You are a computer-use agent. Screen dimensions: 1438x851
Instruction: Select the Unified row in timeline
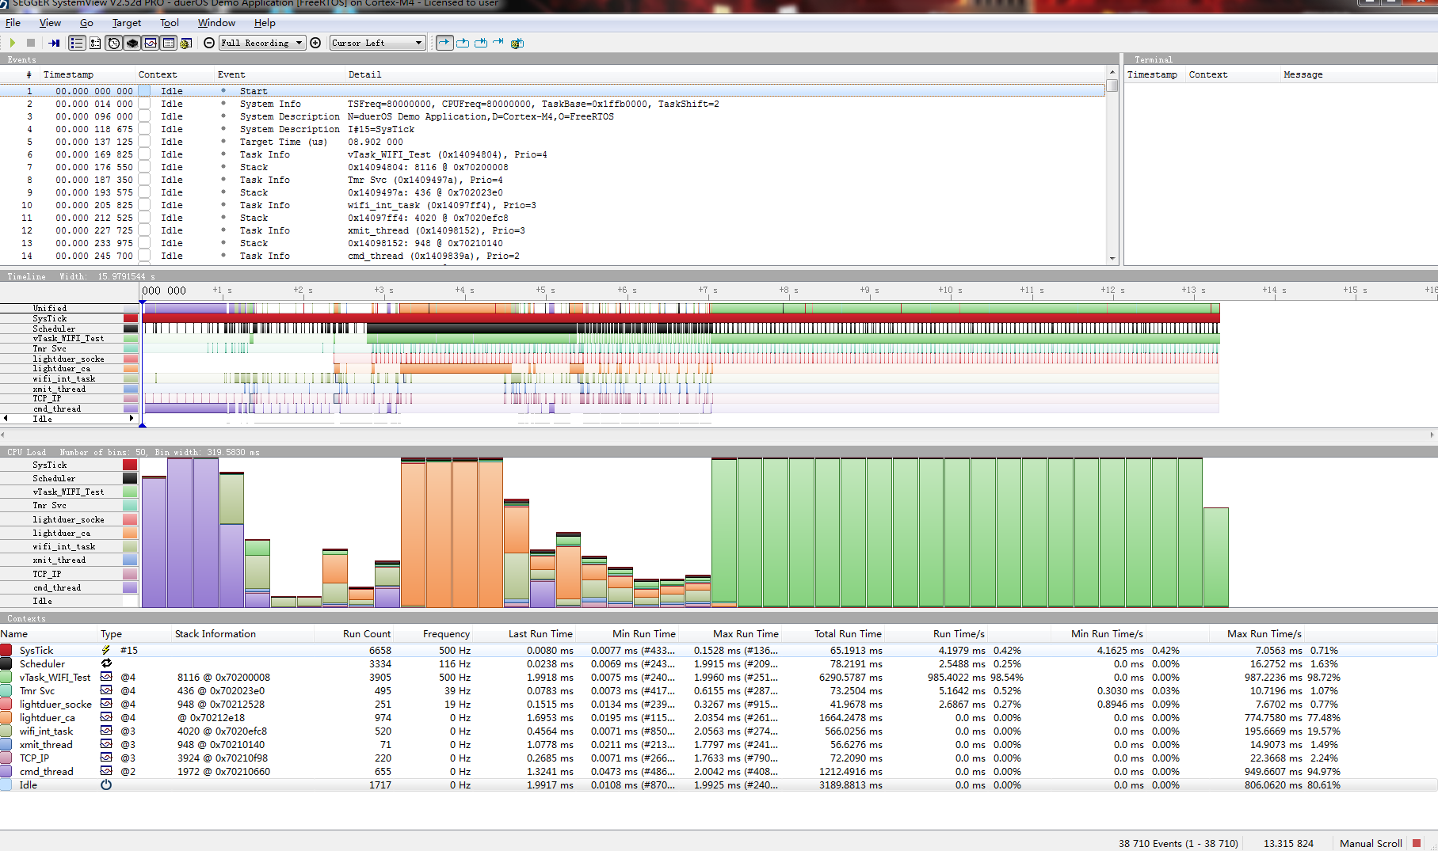[70, 308]
